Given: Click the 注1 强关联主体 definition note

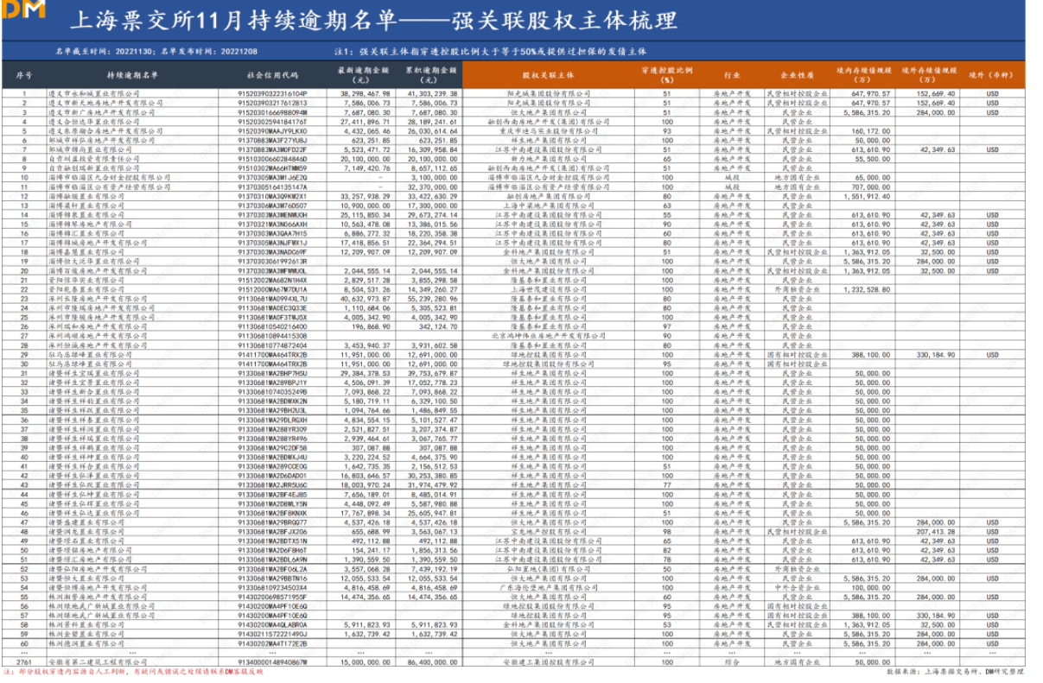Looking at the screenshot, I should (x=491, y=52).
